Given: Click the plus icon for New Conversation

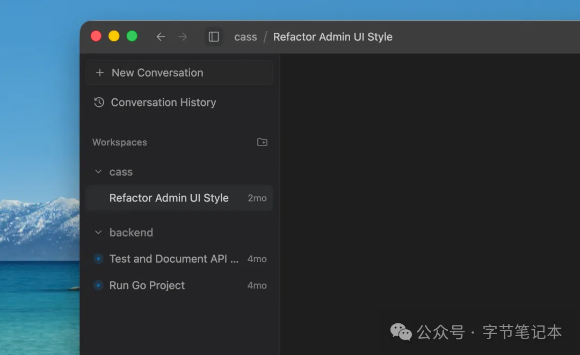Looking at the screenshot, I should (x=99, y=73).
